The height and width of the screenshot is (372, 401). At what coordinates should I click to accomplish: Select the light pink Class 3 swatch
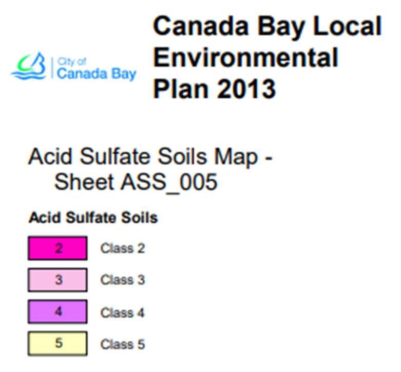pyautogui.click(x=58, y=280)
